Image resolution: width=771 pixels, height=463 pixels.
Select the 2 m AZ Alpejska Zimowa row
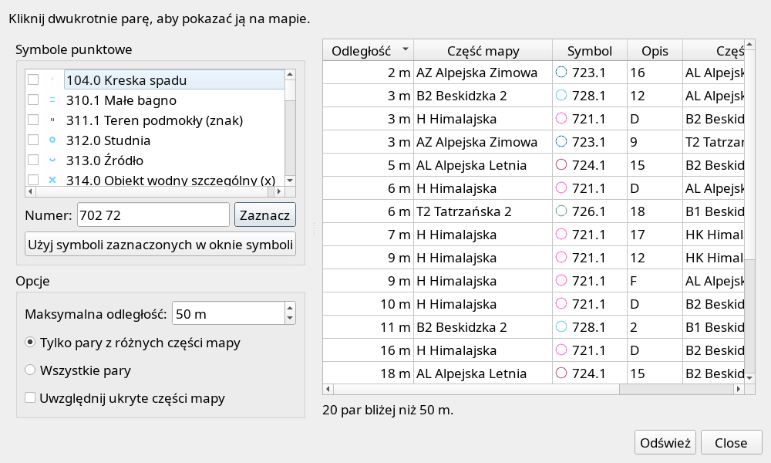[x=534, y=73]
